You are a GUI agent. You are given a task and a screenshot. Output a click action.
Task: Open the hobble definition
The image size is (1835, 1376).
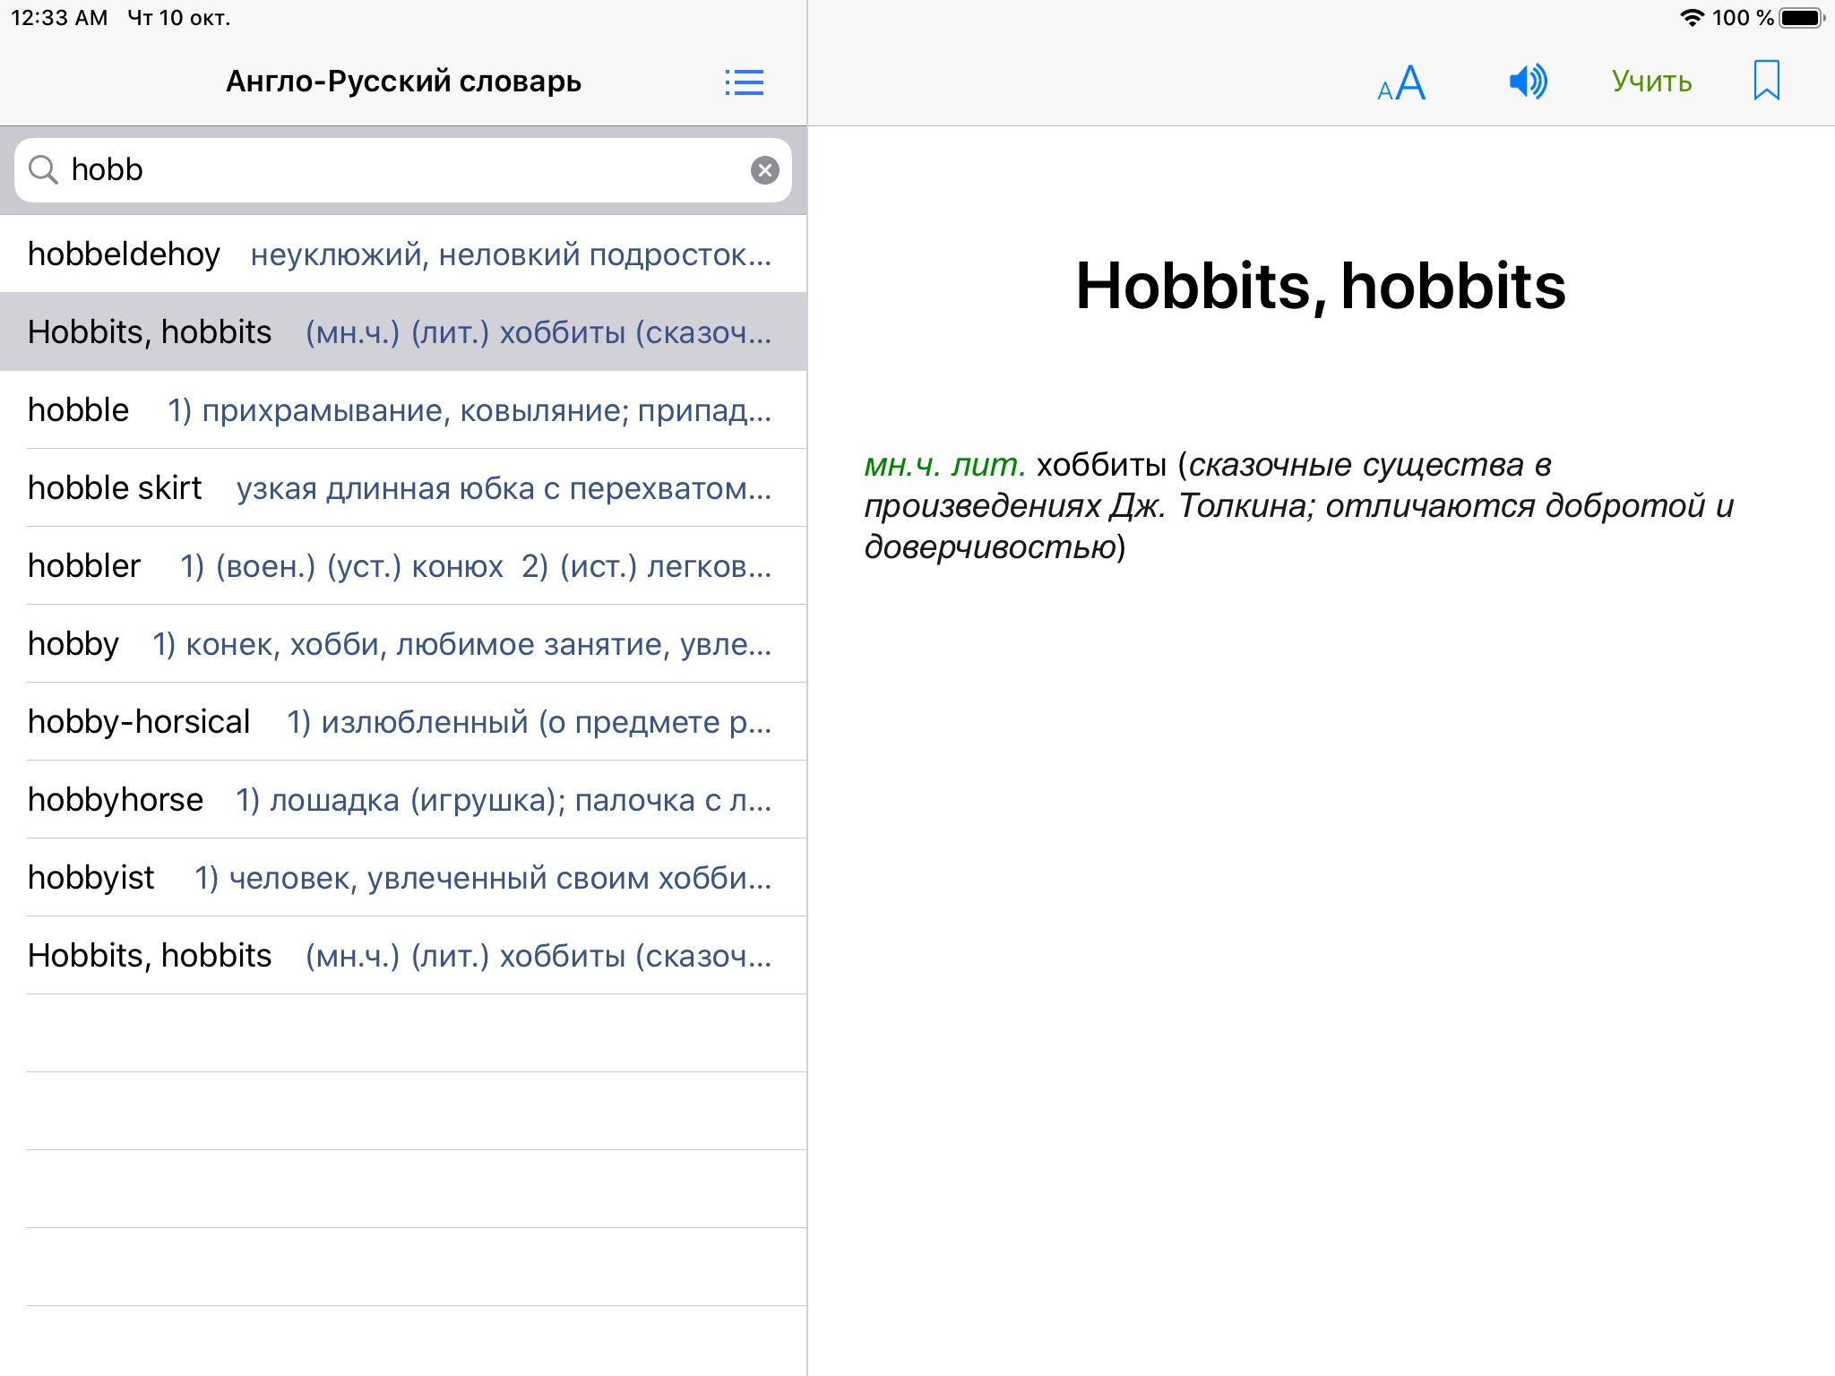coord(403,410)
